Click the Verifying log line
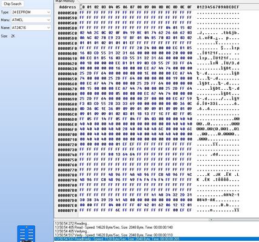Screen dimensions: 259x242 (72, 231)
